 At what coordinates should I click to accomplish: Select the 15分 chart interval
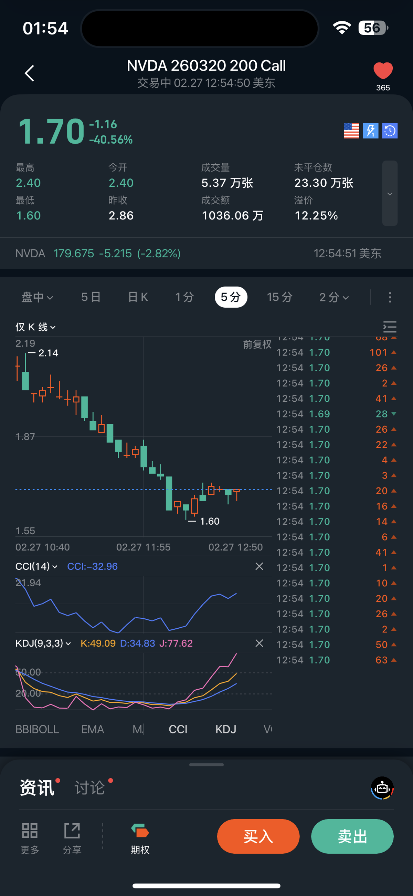(x=279, y=297)
